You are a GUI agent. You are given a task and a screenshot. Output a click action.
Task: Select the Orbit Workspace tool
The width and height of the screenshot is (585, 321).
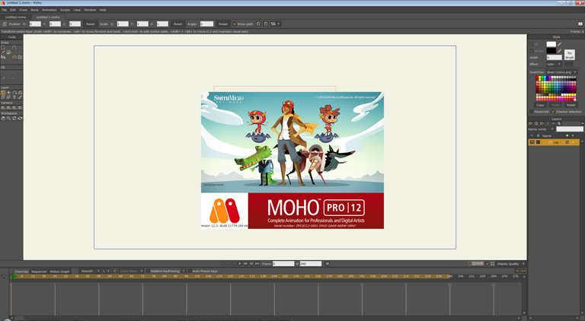pyautogui.click(x=20, y=119)
